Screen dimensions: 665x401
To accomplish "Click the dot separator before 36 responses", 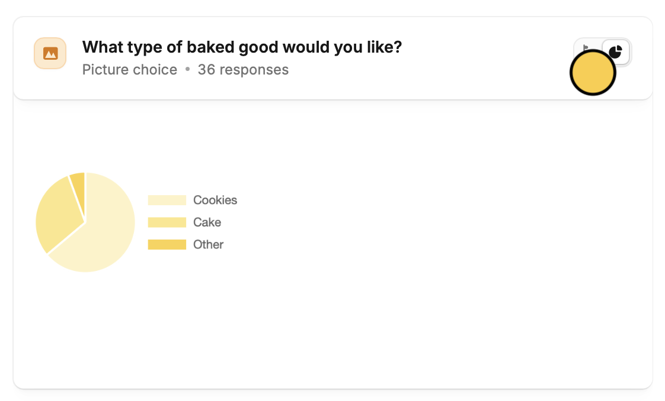I will pos(187,70).
